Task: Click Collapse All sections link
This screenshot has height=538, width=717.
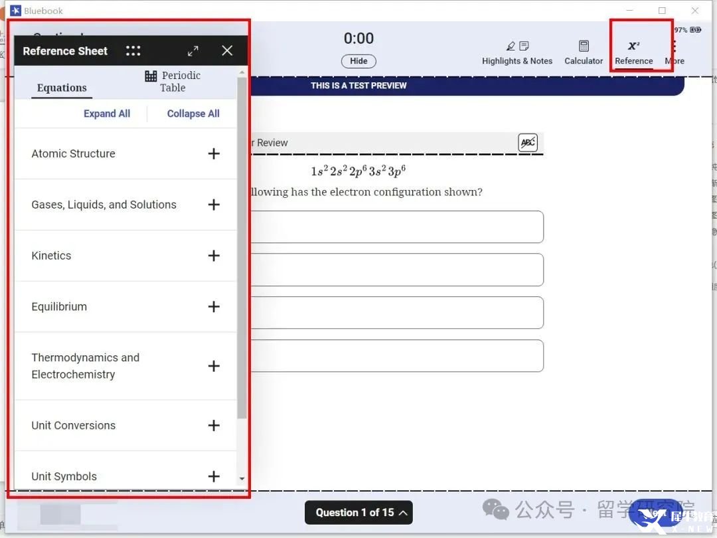Action: coord(193,114)
